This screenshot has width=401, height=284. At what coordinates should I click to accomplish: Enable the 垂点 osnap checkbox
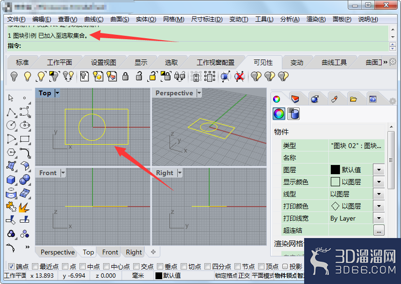pos(160,267)
